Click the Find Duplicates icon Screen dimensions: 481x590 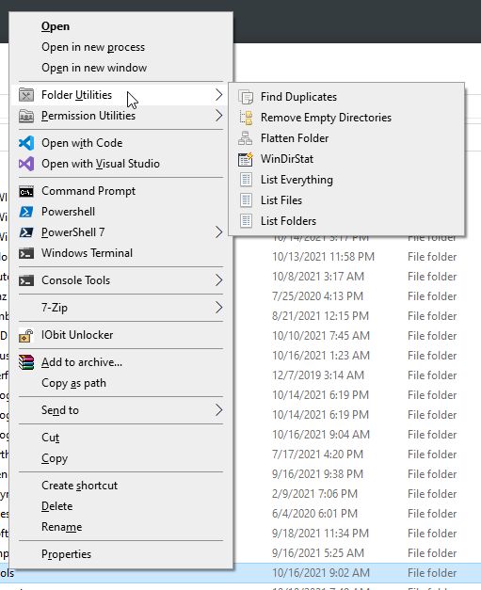coord(246,97)
